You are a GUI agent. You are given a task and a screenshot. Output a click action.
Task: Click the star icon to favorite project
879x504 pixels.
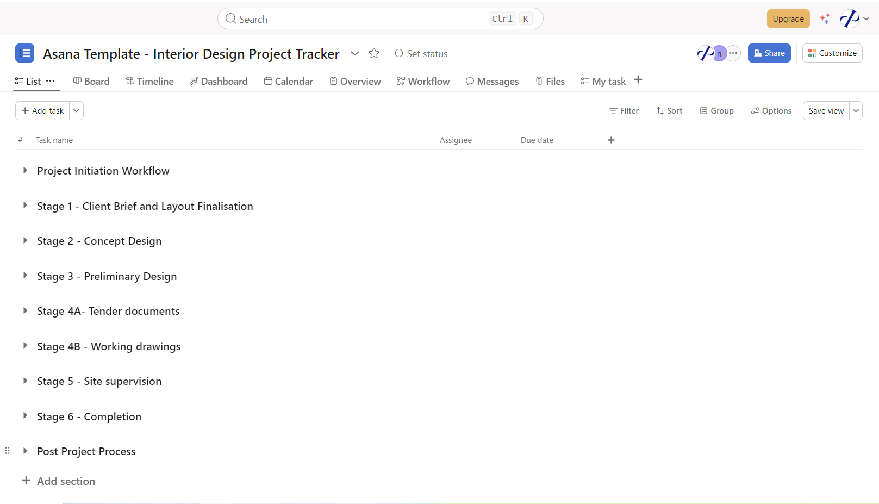click(x=374, y=53)
